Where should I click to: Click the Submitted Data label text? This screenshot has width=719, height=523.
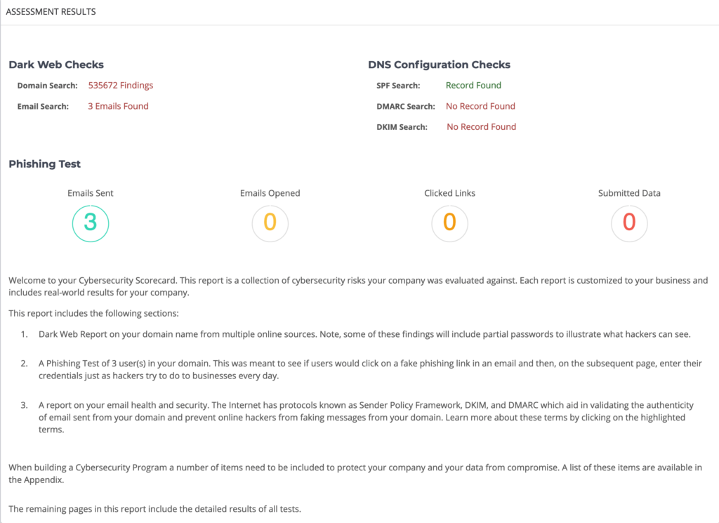pyautogui.click(x=629, y=193)
